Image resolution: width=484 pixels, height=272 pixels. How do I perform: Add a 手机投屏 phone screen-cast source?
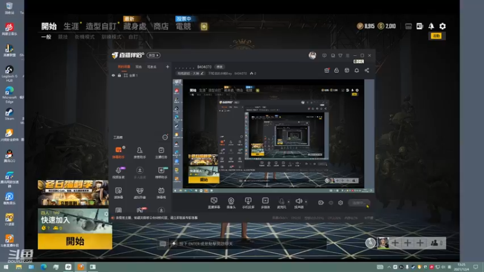tap(248, 203)
